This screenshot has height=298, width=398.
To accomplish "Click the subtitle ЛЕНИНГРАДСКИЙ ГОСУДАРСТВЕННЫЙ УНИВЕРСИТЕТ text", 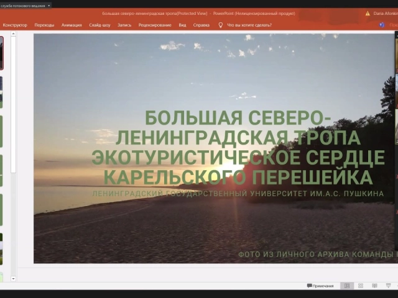I will (x=238, y=194).
